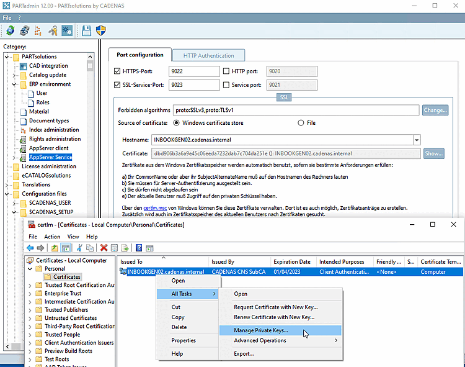The width and height of the screenshot is (465, 367).
Task: Click the save floppy disk toolbar icon
Action: pos(87,30)
